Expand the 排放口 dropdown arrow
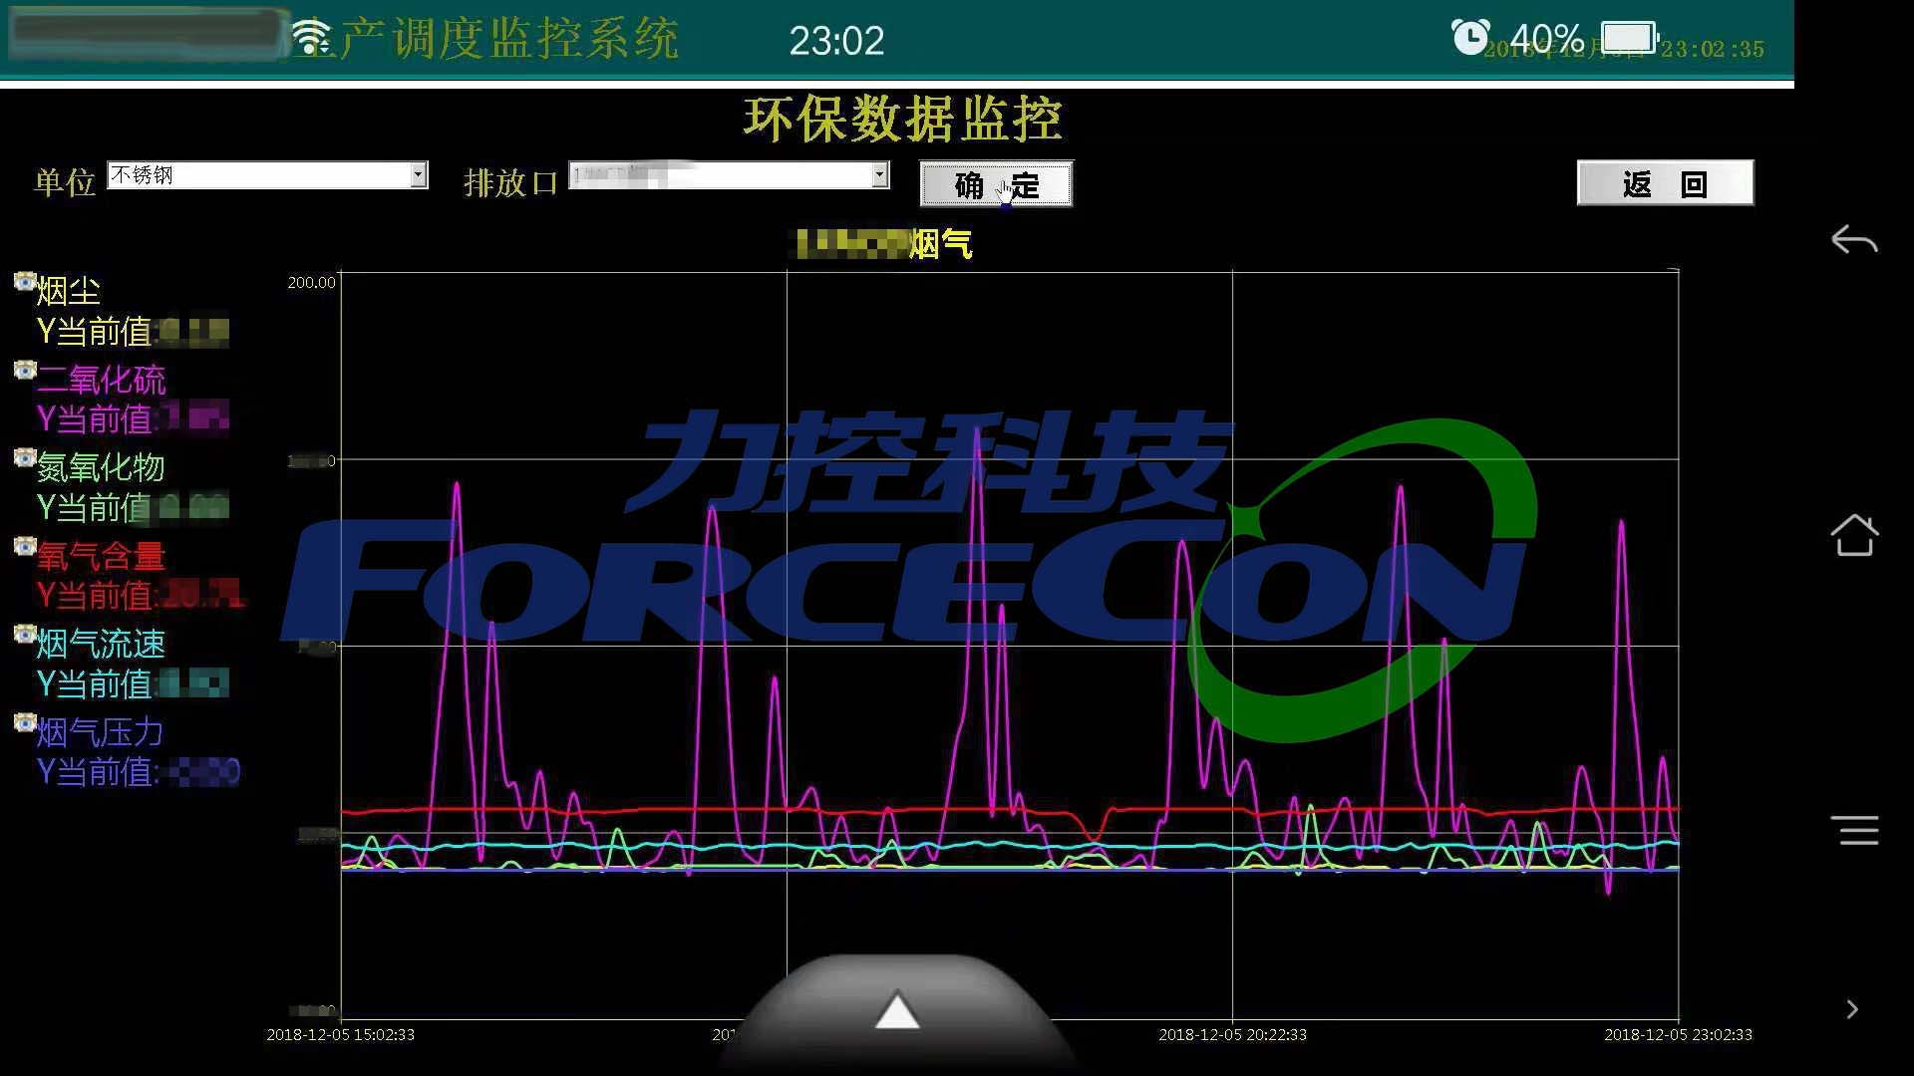Viewport: 1914px width, 1076px height. [x=879, y=175]
